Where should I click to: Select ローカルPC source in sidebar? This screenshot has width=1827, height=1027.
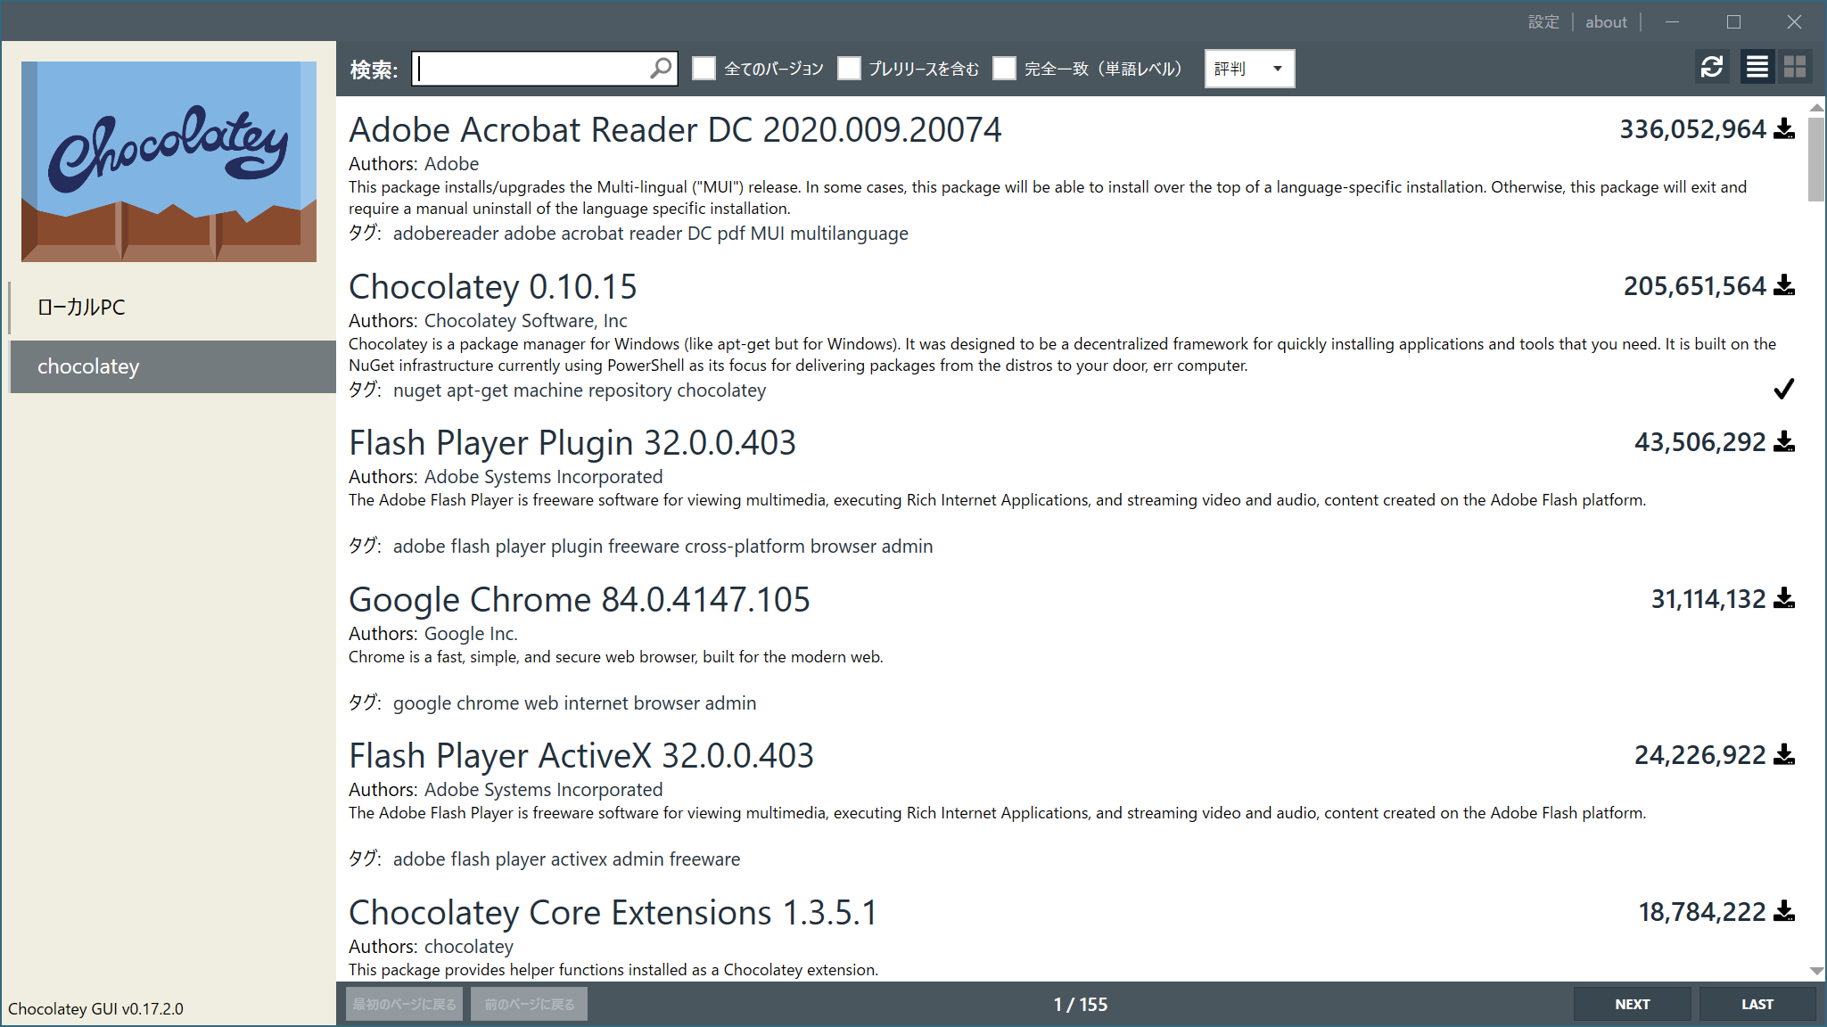coord(173,308)
